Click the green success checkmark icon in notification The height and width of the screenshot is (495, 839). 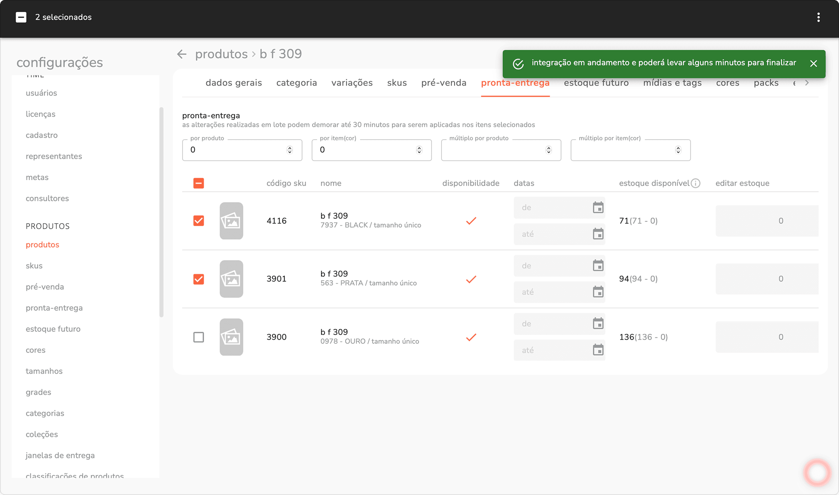(518, 64)
